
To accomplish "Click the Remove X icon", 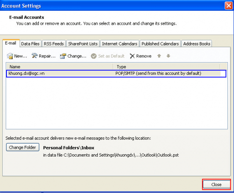I will pyautogui.click(x=132, y=56).
